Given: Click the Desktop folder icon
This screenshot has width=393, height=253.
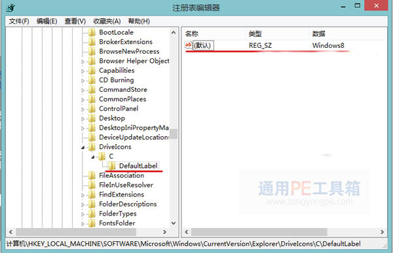Looking at the screenshot, I should (92, 118).
